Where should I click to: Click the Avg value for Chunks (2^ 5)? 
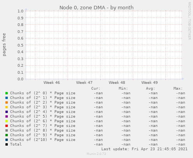coord(153,116)
